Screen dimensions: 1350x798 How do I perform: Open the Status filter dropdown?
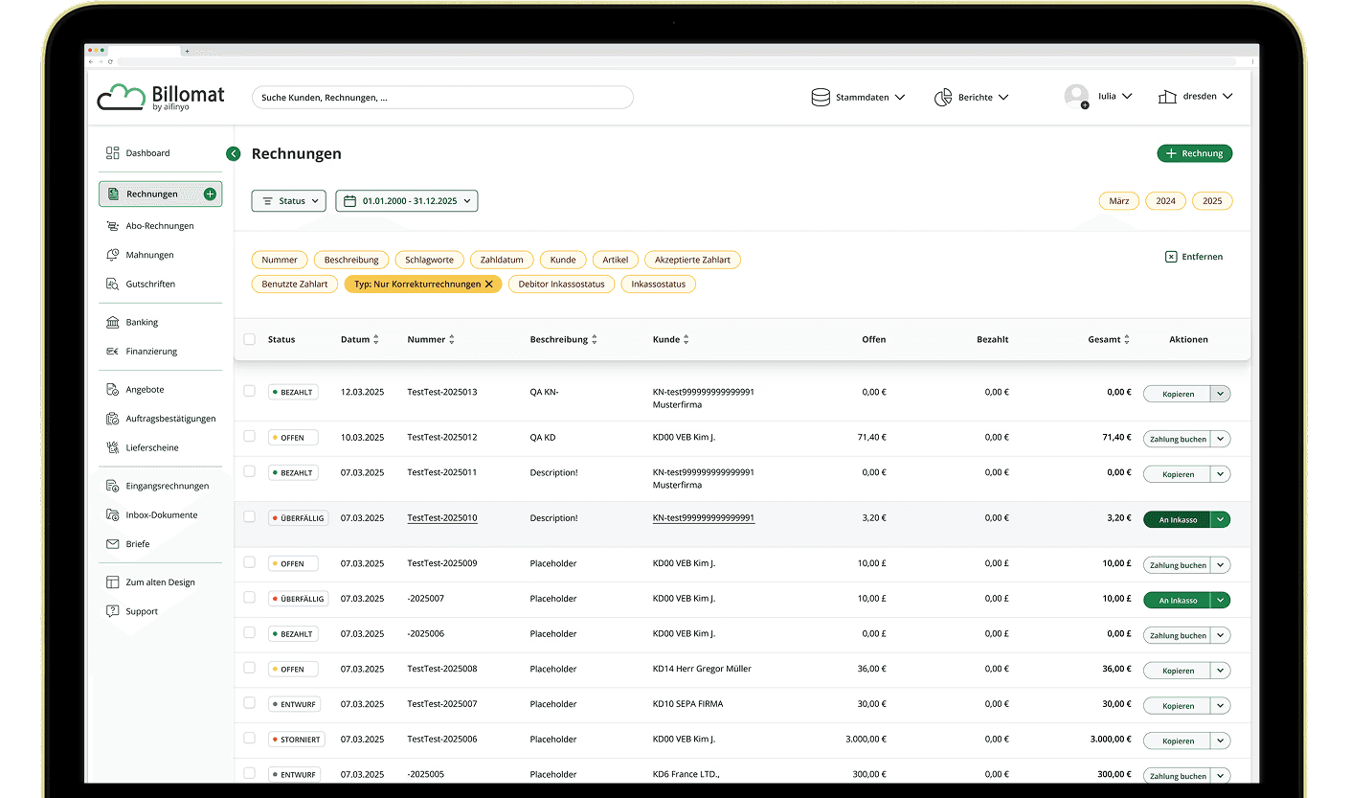point(289,201)
